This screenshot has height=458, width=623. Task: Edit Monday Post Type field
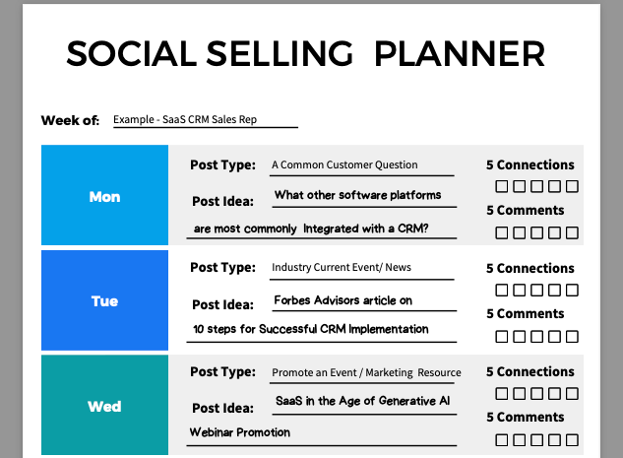click(x=361, y=165)
